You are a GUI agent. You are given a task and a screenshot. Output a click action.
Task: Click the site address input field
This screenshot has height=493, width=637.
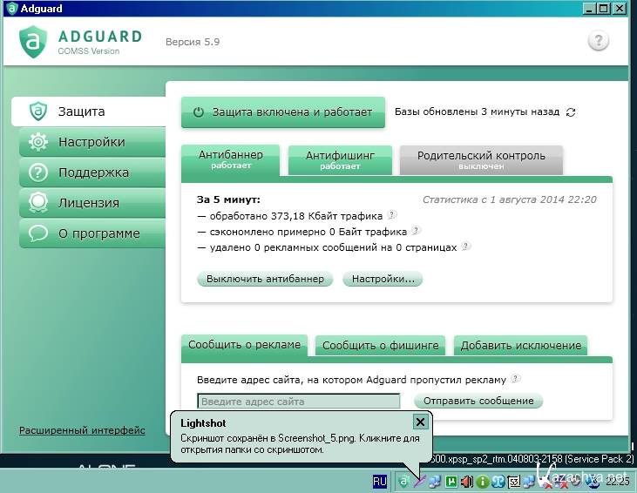click(298, 402)
